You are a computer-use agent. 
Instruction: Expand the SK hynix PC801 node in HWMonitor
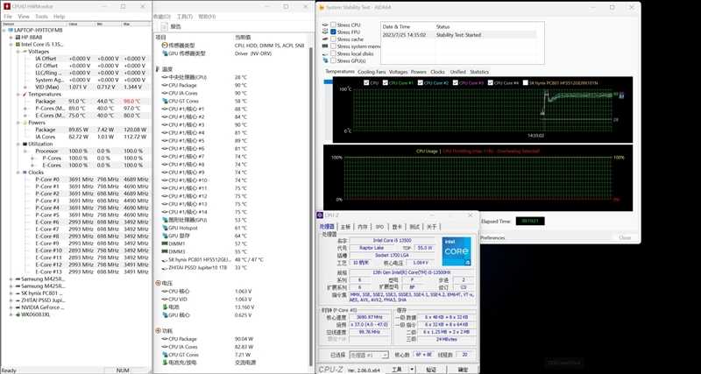click(x=11, y=293)
